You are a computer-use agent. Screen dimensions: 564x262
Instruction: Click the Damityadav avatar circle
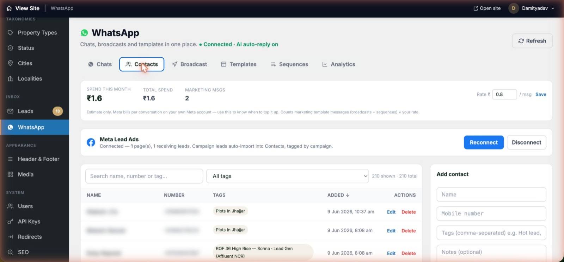[513, 8]
